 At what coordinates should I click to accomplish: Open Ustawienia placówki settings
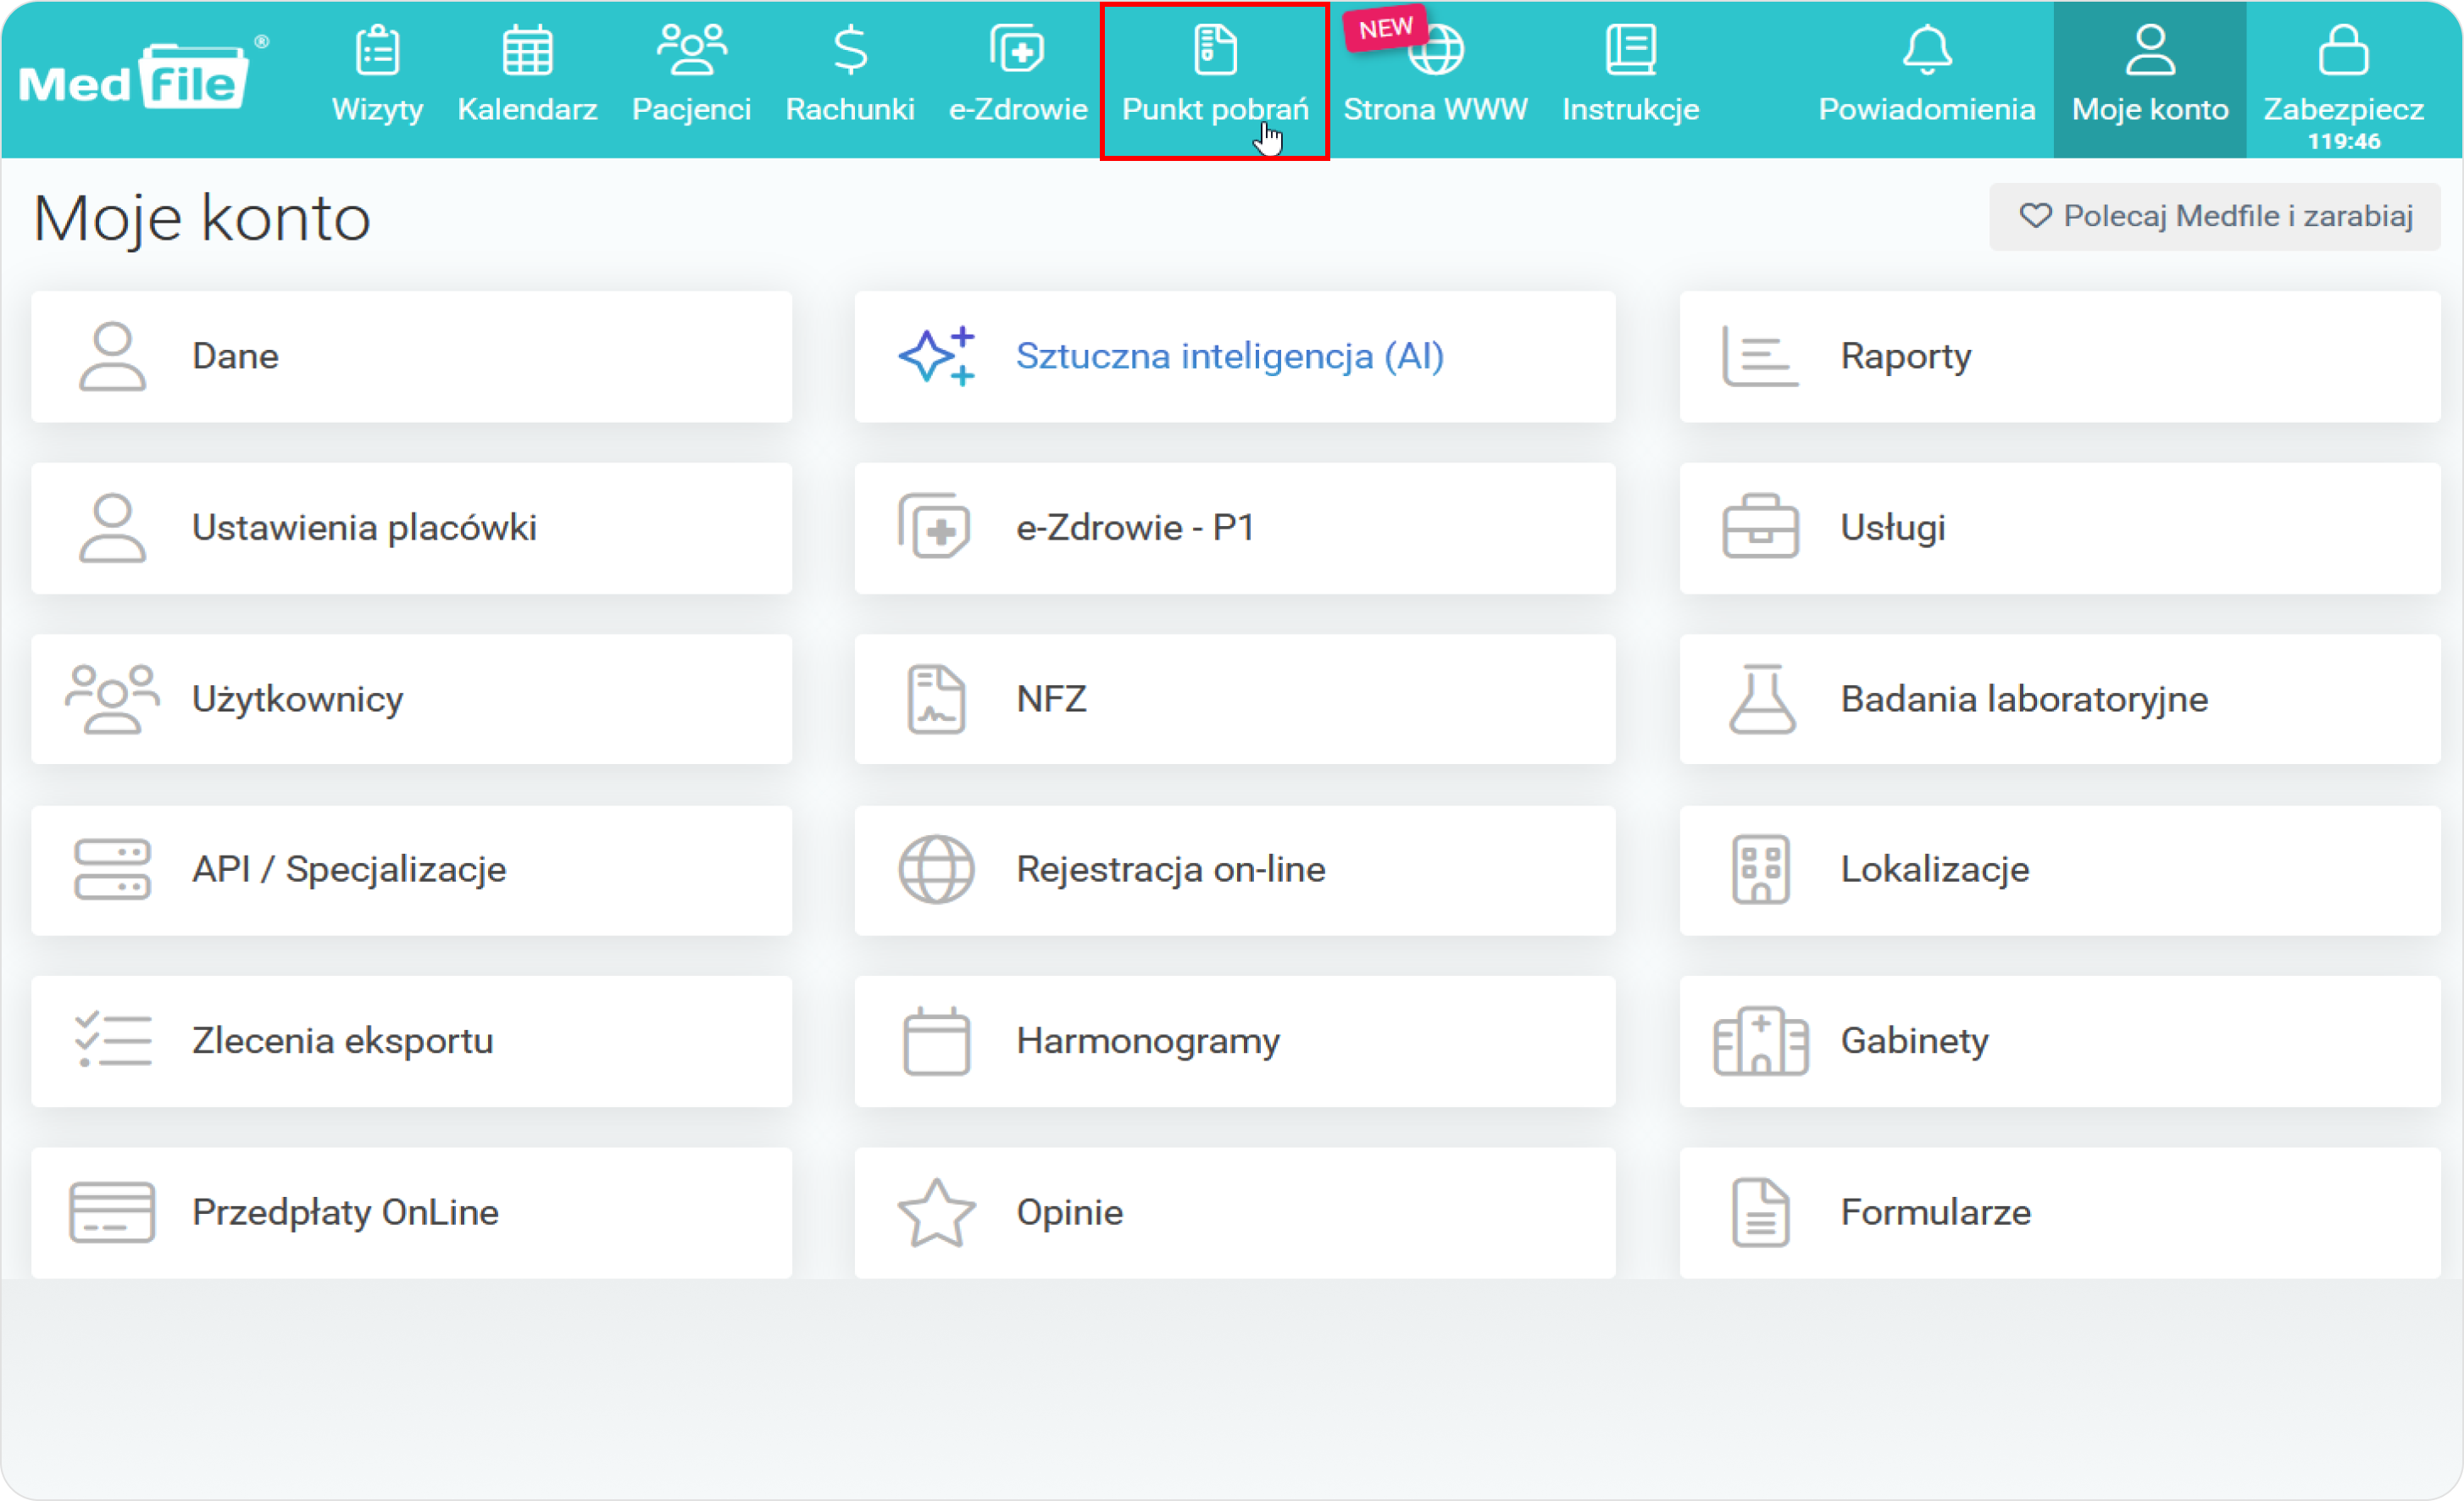coord(411,528)
